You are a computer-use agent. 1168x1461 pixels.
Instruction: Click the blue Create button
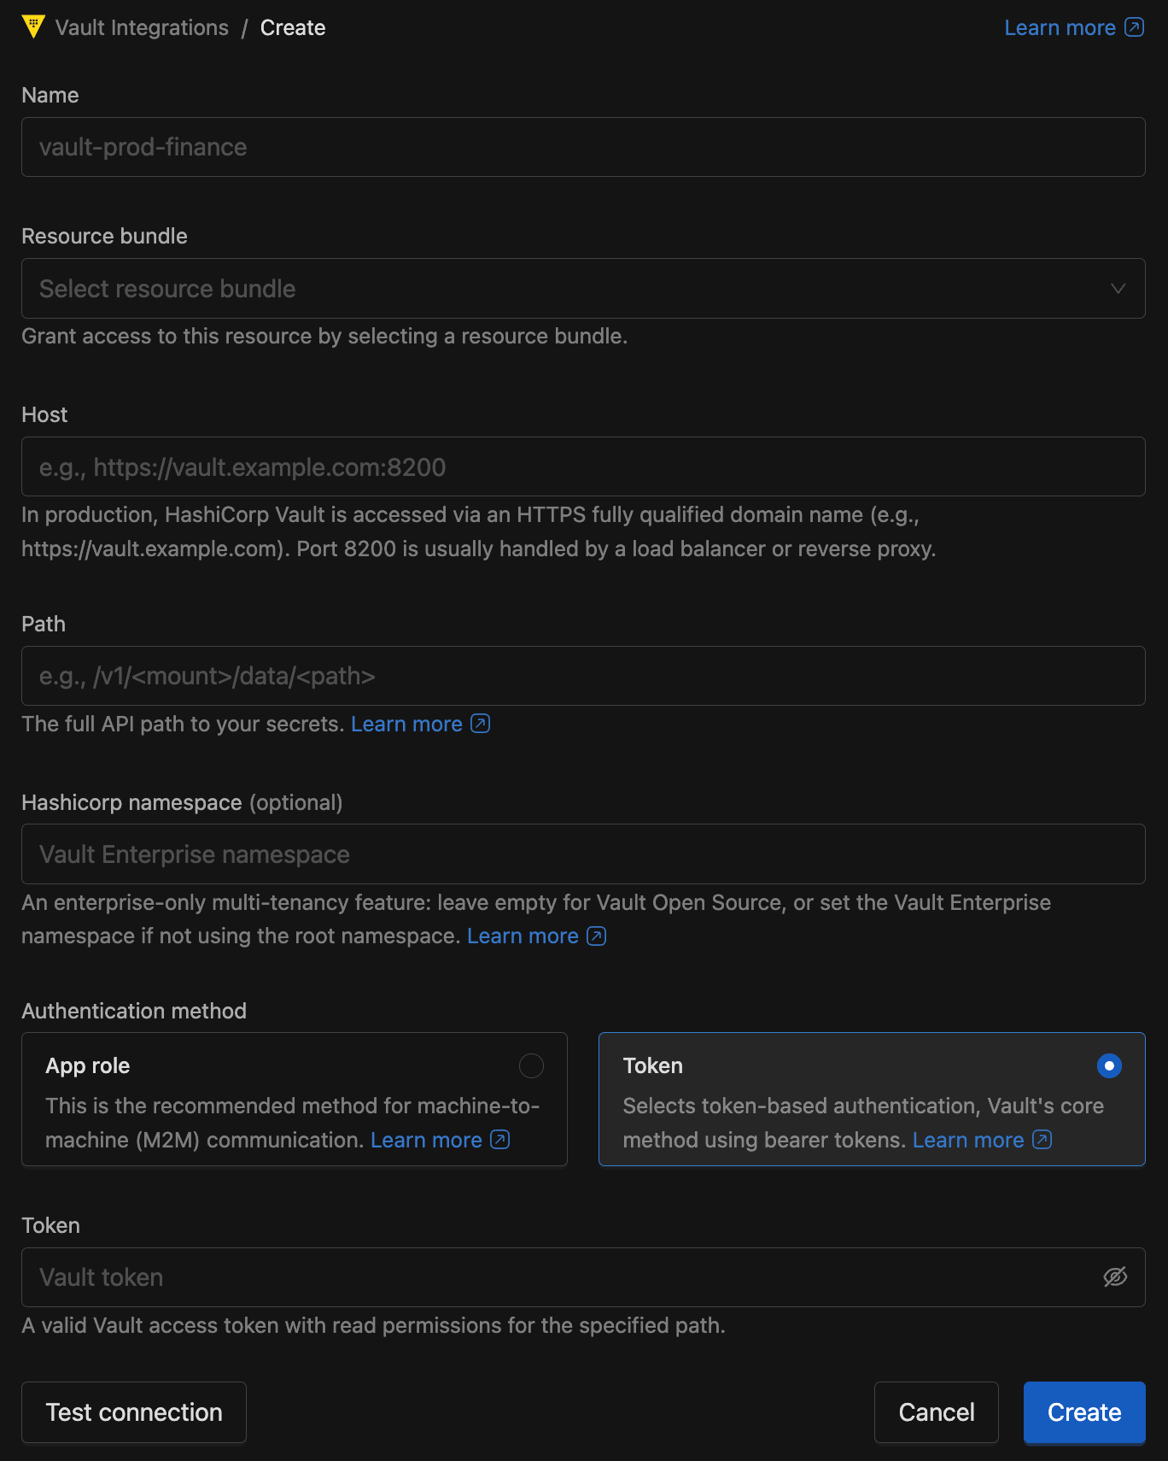click(x=1084, y=1412)
